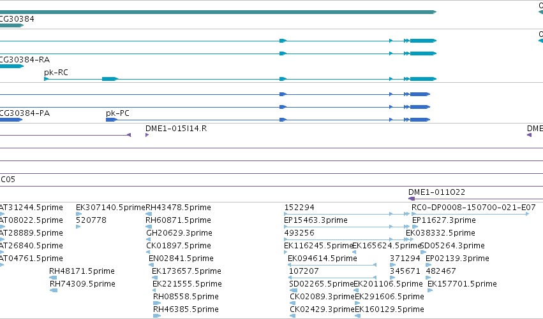Click EK291606.5prime label
Screen dimensions: 543x319
(390, 297)
